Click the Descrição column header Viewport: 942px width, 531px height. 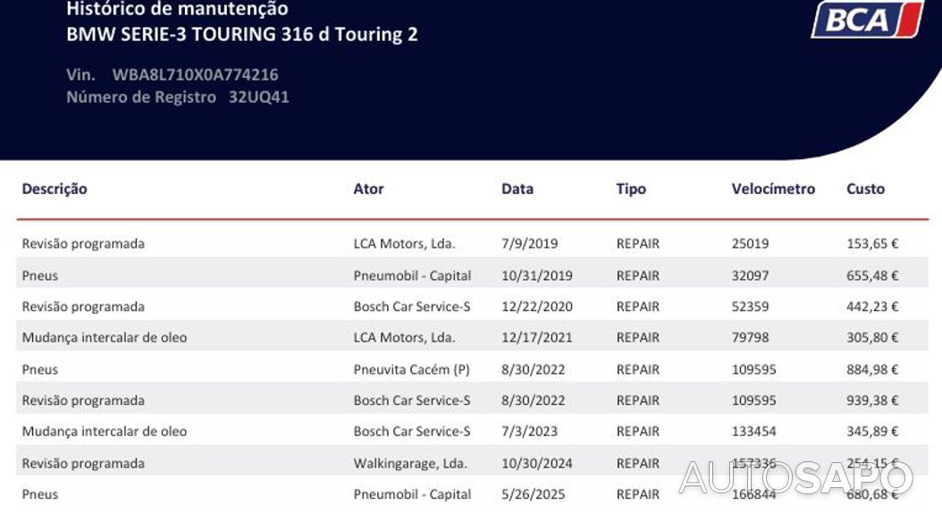pos(55,189)
